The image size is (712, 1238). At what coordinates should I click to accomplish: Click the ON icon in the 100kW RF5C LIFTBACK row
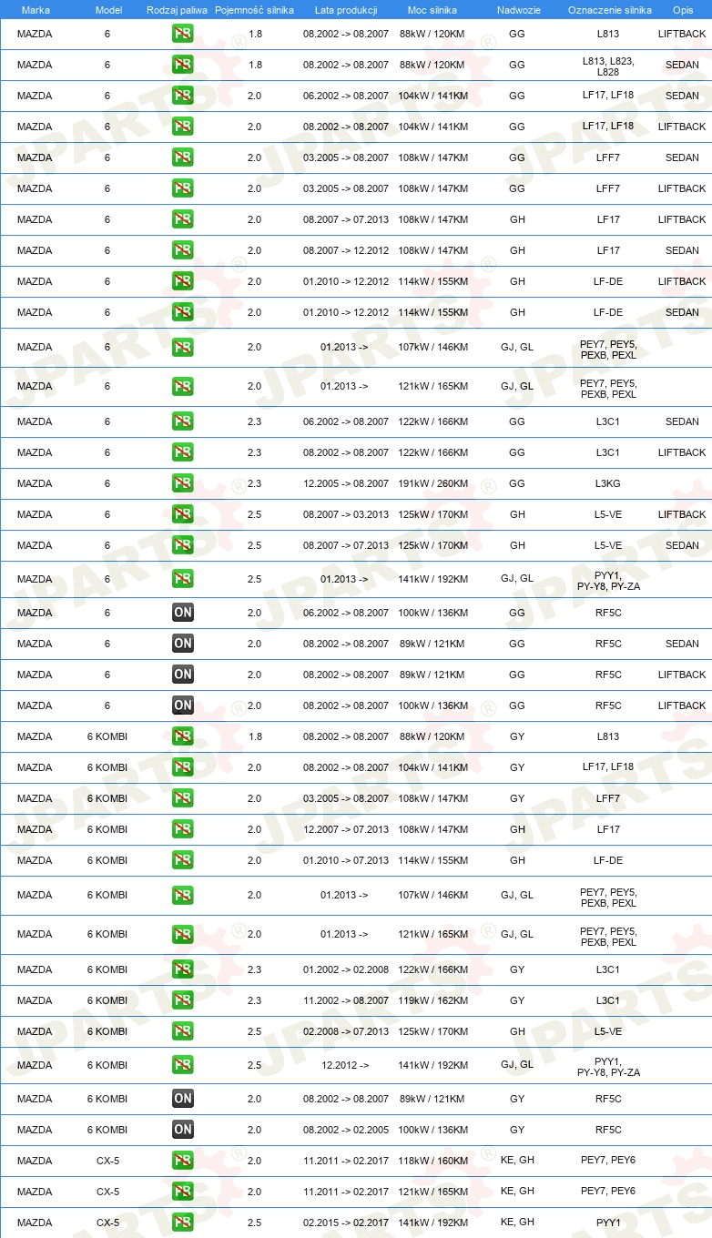[183, 705]
